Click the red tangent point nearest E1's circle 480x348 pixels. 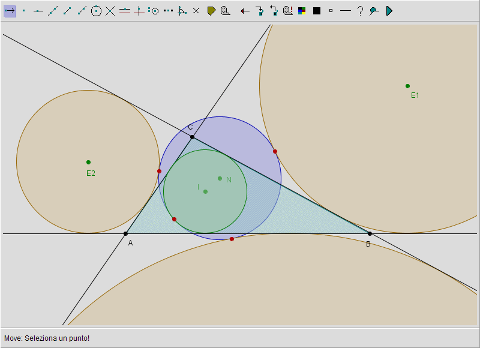275,152
